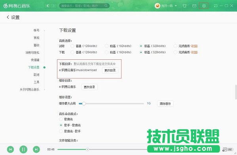The image size is (237, 155).
Task: Click the NetEase Cloud Music logo
Action: [x=17, y=6]
